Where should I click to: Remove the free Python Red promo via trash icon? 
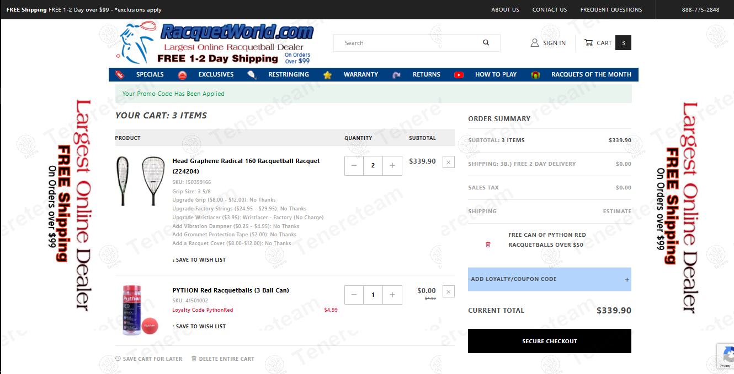(488, 245)
